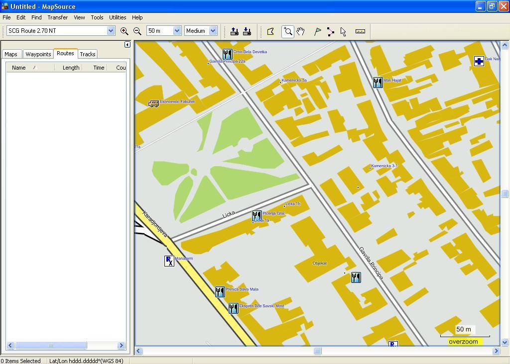Click the Receive From Device icon
510x364 pixels.
[247, 31]
